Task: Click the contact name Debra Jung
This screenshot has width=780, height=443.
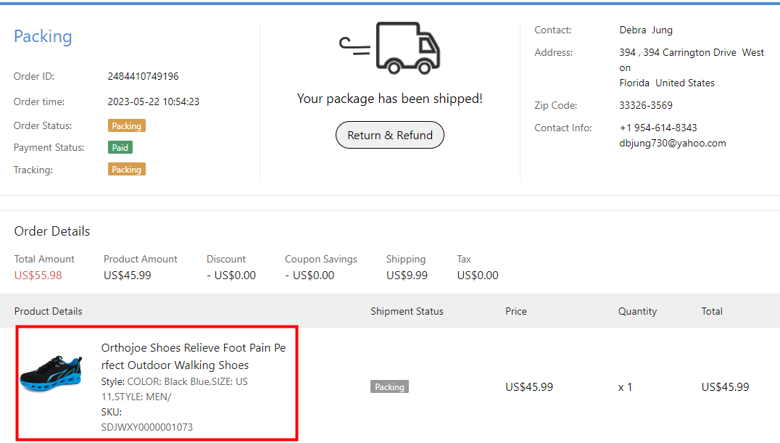Action: (646, 30)
